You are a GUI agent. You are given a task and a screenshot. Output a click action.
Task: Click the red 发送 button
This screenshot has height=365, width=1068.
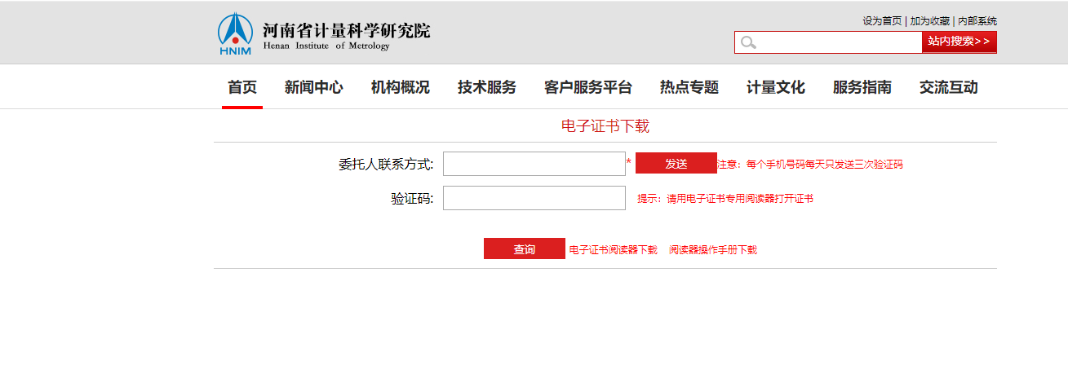pyautogui.click(x=676, y=163)
